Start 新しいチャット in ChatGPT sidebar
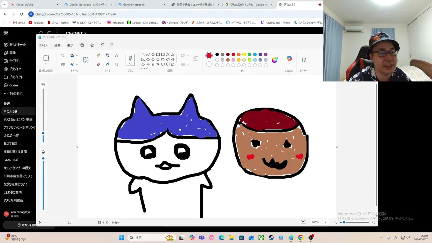 point(18,45)
